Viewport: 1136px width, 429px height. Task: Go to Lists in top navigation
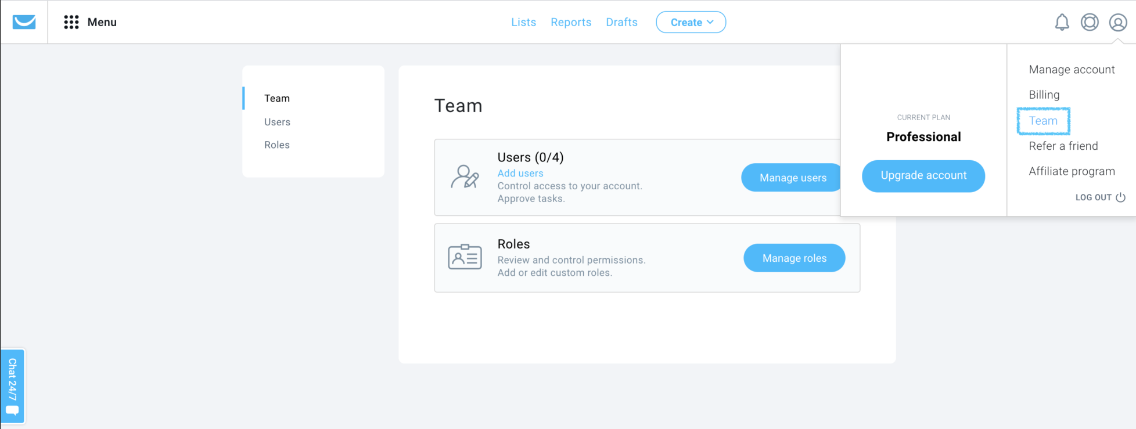[523, 22]
